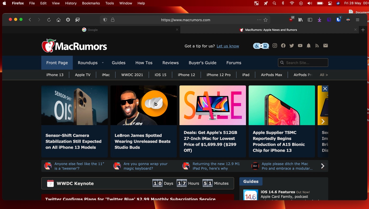The width and height of the screenshot is (369, 209).
Task: Open the Reviews nav item
Action: point(171,63)
